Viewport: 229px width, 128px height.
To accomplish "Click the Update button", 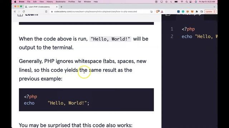I will click(x=210, y=11).
